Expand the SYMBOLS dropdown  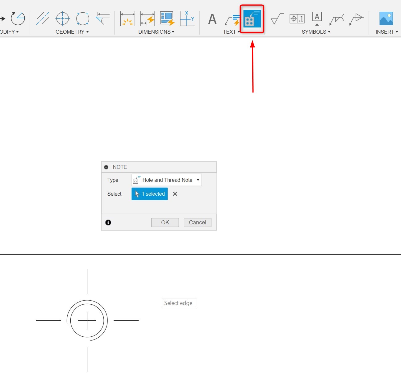pyautogui.click(x=316, y=31)
